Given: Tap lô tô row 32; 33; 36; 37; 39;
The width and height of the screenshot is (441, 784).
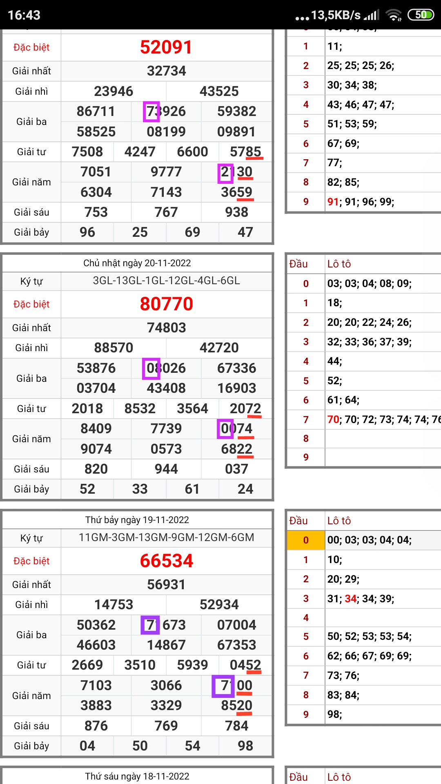Looking at the screenshot, I should 369,342.
